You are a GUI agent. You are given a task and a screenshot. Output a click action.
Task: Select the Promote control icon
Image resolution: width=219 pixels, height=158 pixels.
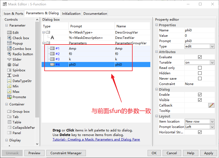pos(9,97)
